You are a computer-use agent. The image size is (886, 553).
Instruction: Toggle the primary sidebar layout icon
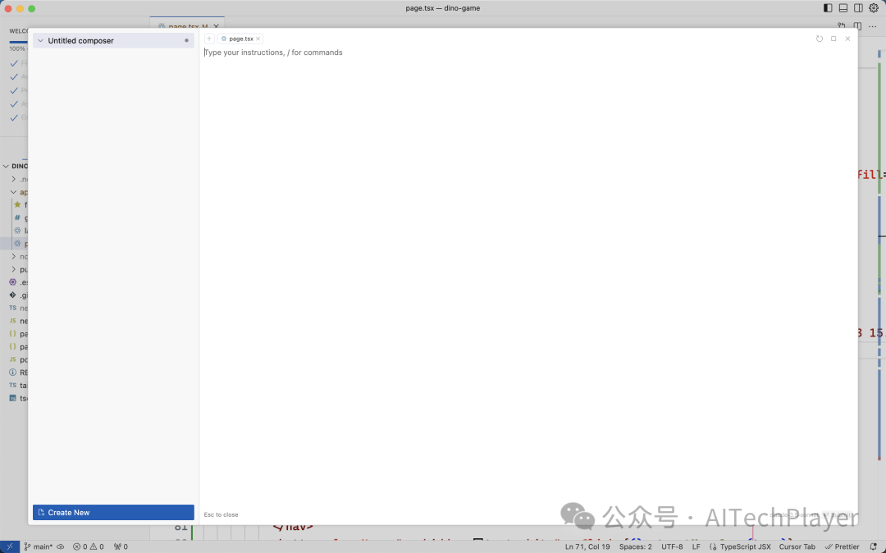828,8
